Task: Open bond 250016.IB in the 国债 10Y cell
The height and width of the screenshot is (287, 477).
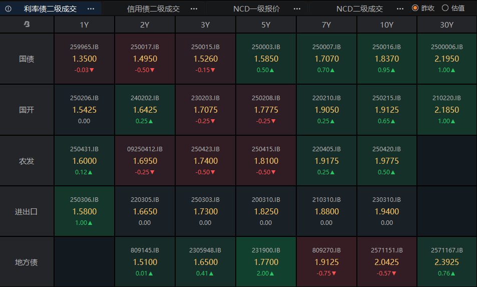Action: click(x=386, y=47)
